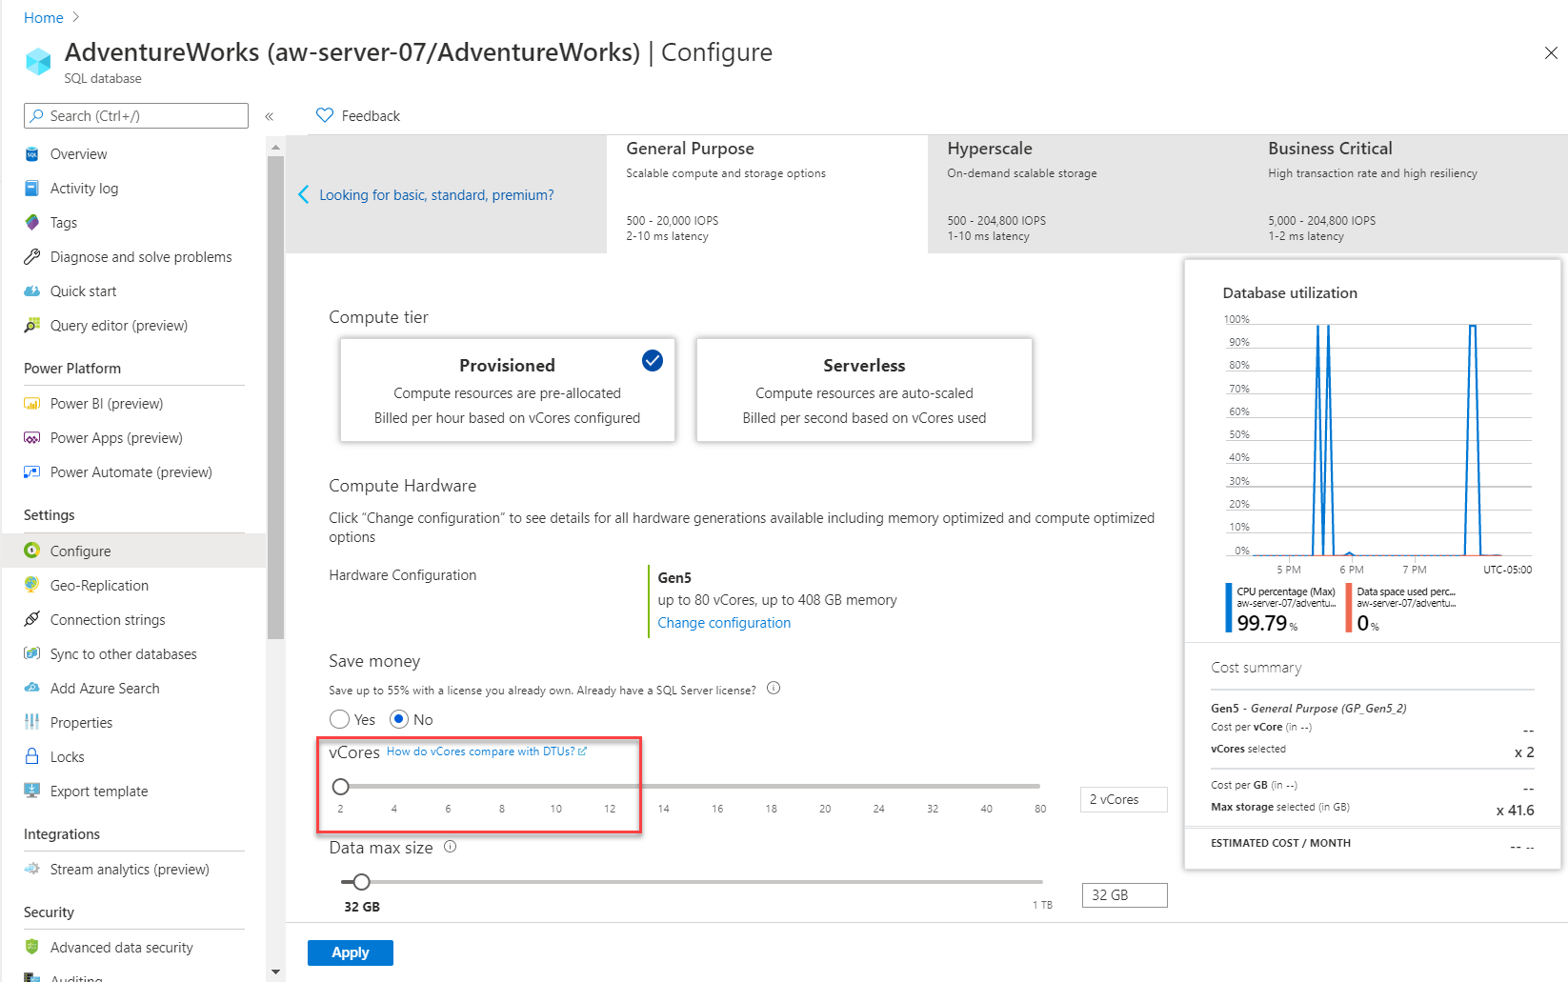1568x982 pixels.
Task: Click the Configure settings icon
Action: coord(32,551)
